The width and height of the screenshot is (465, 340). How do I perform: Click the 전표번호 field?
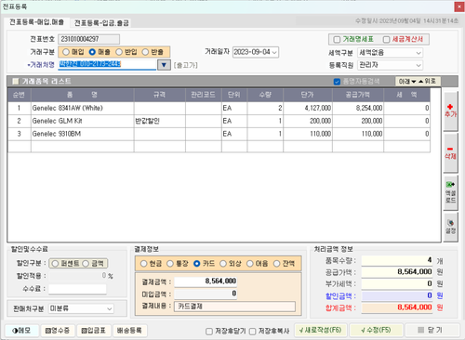88,39
